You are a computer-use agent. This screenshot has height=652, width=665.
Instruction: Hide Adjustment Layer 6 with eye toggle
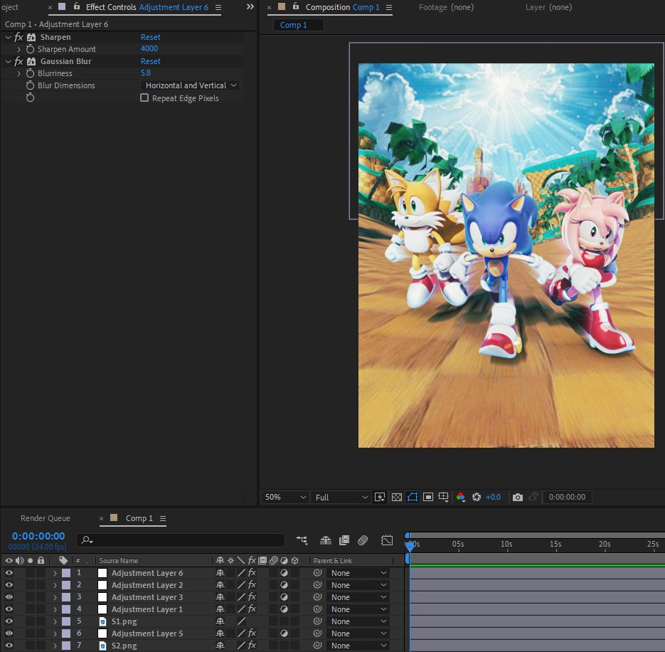(9, 572)
